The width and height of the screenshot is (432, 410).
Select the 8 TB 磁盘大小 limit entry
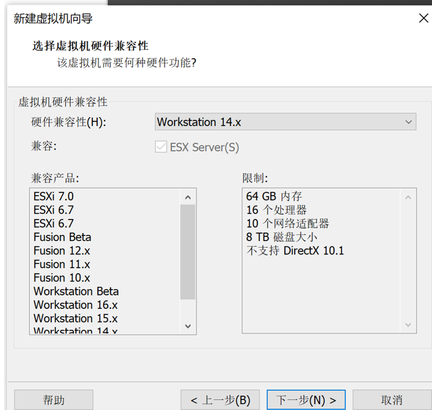pyautogui.click(x=282, y=237)
